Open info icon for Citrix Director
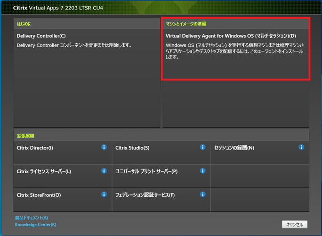This screenshot has height=236, width=322. tap(104, 147)
